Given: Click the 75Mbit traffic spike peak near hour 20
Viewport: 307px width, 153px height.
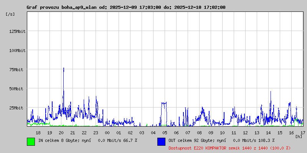Looking at the screenshot, I should tap(64, 68).
